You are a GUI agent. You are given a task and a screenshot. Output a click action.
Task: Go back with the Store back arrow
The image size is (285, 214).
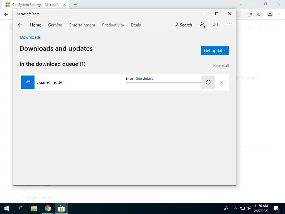[x=20, y=25]
